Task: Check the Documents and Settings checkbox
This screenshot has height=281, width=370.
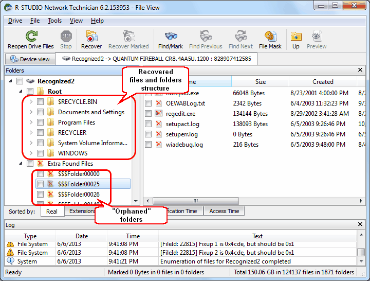Action: point(41,112)
